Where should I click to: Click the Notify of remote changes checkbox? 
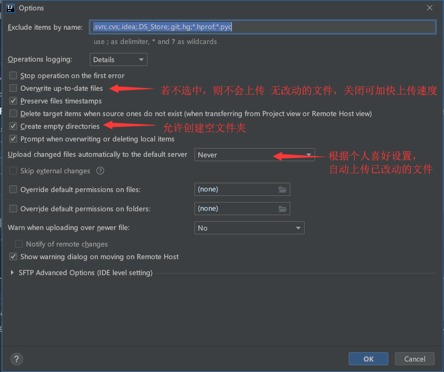[19, 244]
